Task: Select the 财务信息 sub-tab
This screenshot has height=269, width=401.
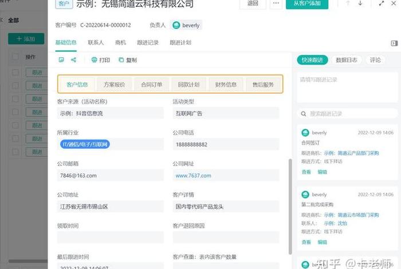Action: pyautogui.click(x=226, y=85)
